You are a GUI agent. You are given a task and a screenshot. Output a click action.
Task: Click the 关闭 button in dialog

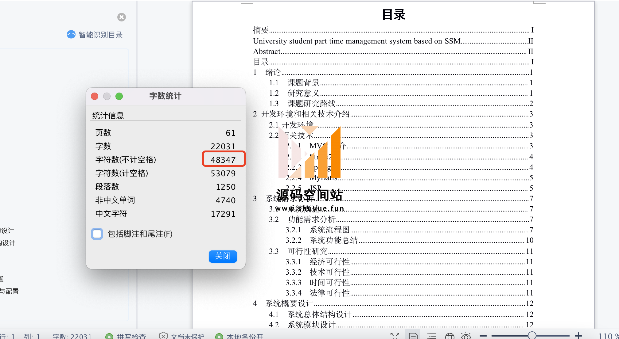223,256
